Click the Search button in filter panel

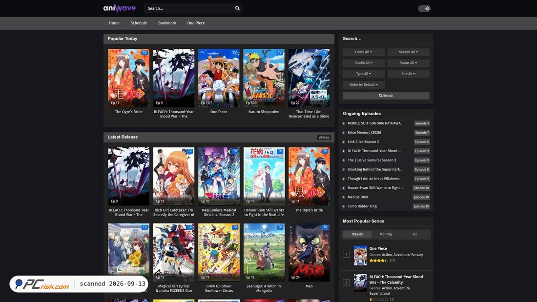click(x=386, y=96)
